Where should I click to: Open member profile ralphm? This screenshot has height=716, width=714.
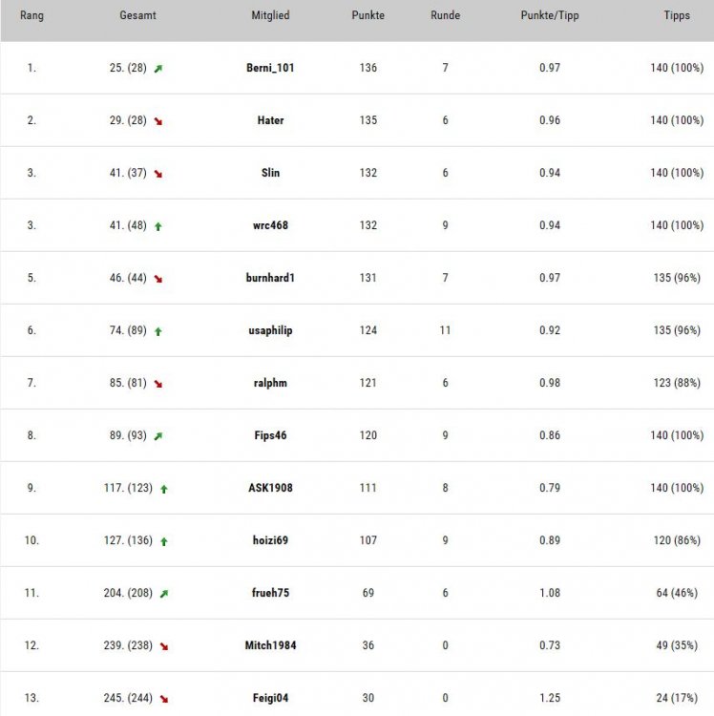(270, 383)
